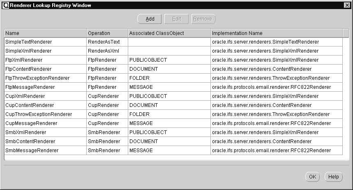Select the SimpleXmlRenderer name cell
Image resolution: width=353 pixels, height=190 pixels.
(45, 51)
